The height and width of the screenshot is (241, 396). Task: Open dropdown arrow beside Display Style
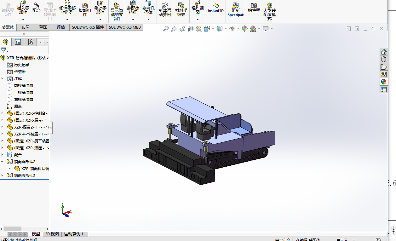pyautogui.click(x=226, y=29)
